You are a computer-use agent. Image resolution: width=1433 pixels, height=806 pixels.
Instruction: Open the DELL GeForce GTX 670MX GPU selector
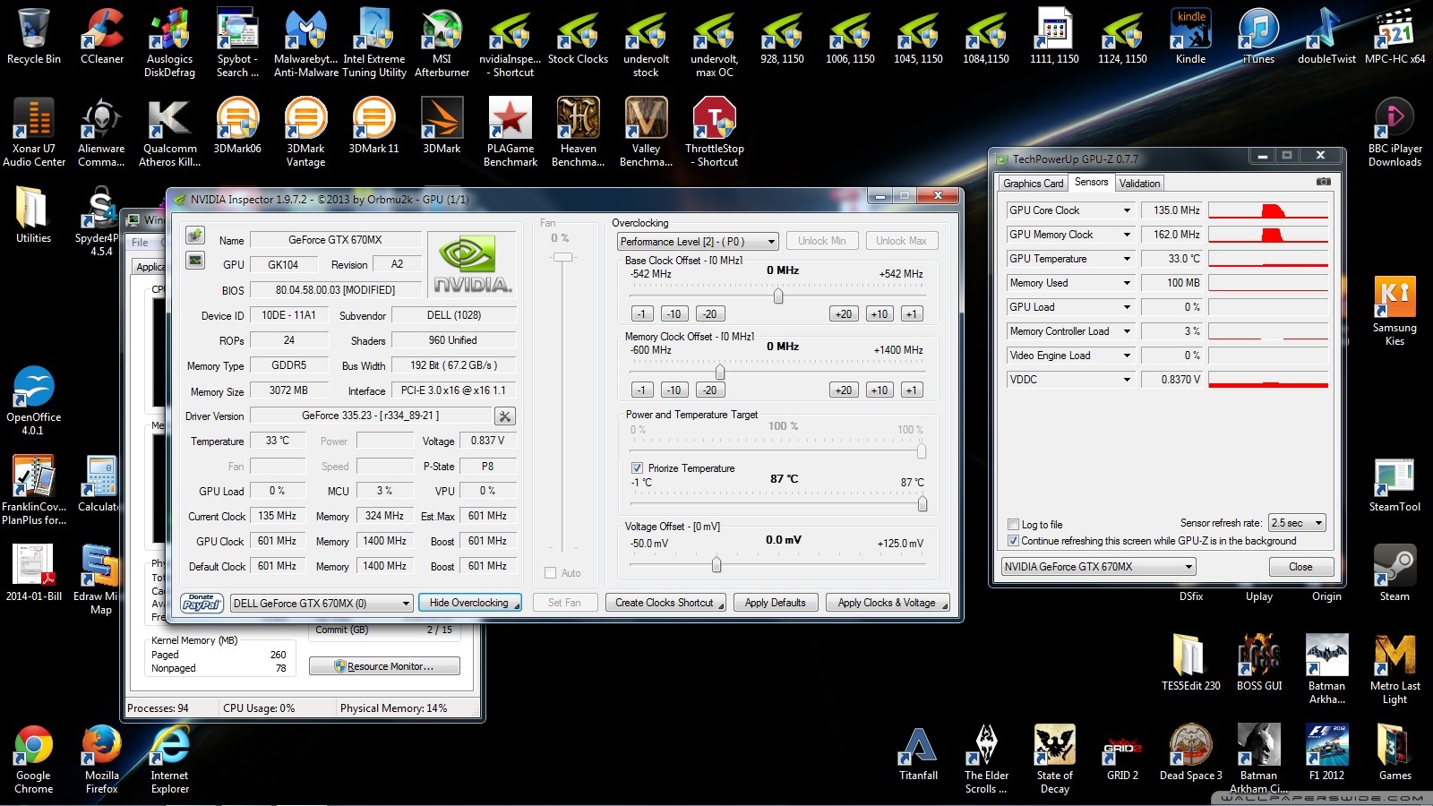click(x=322, y=603)
